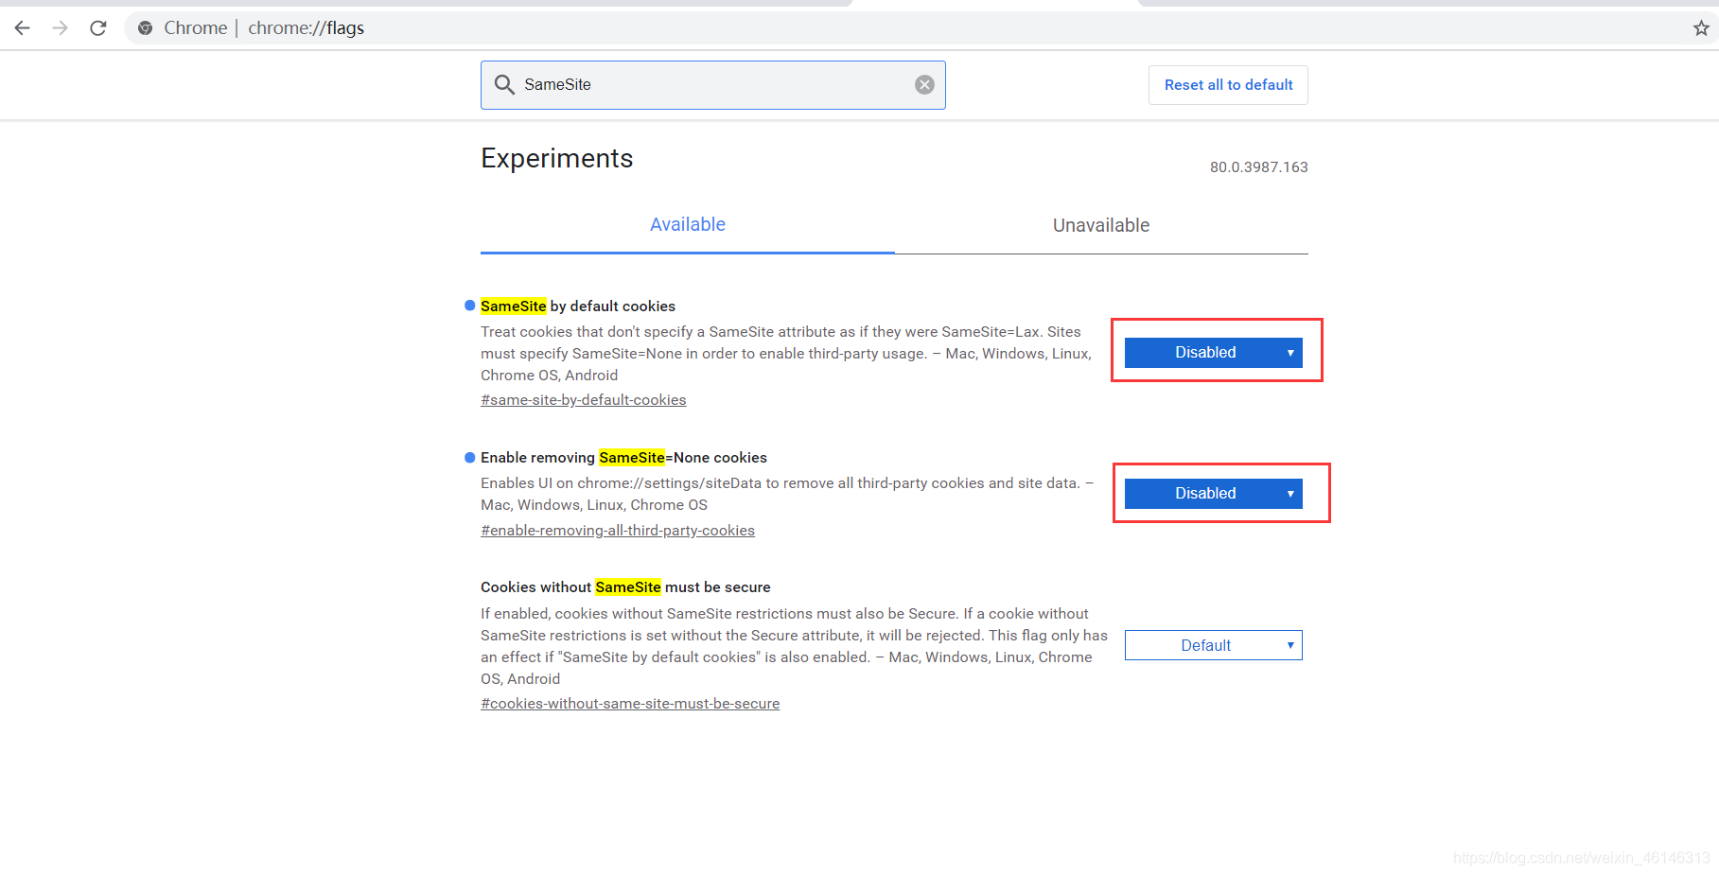Open the dropdown for SameSite by default cookies
Image resolution: width=1719 pixels, height=875 pixels.
[x=1214, y=352]
